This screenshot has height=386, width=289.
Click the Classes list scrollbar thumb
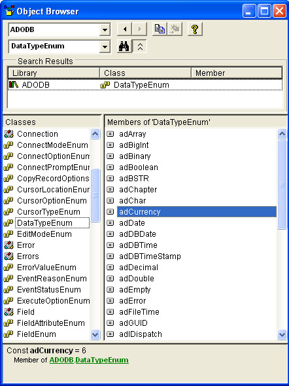pos(95,195)
